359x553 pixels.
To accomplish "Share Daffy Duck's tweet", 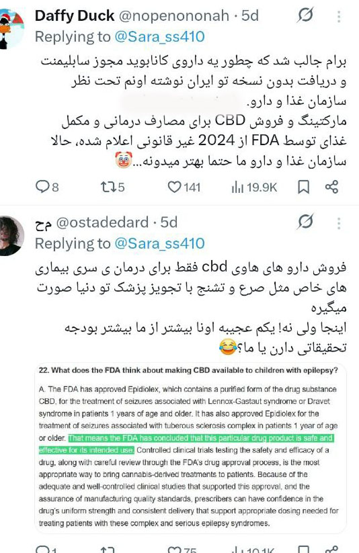I will [331, 187].
